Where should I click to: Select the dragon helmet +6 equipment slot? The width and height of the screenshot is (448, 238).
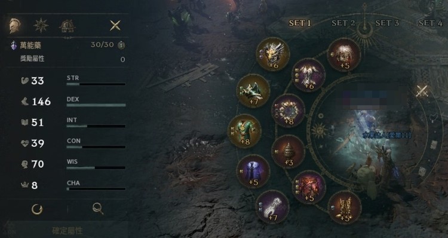(x=273, y=54)
